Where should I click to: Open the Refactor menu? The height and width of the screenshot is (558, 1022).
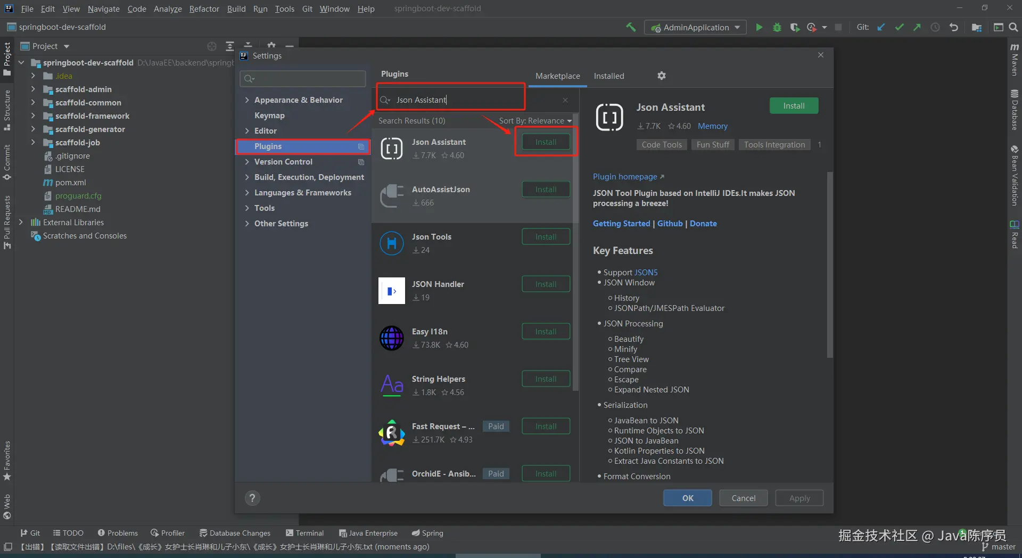pos(204,9)
